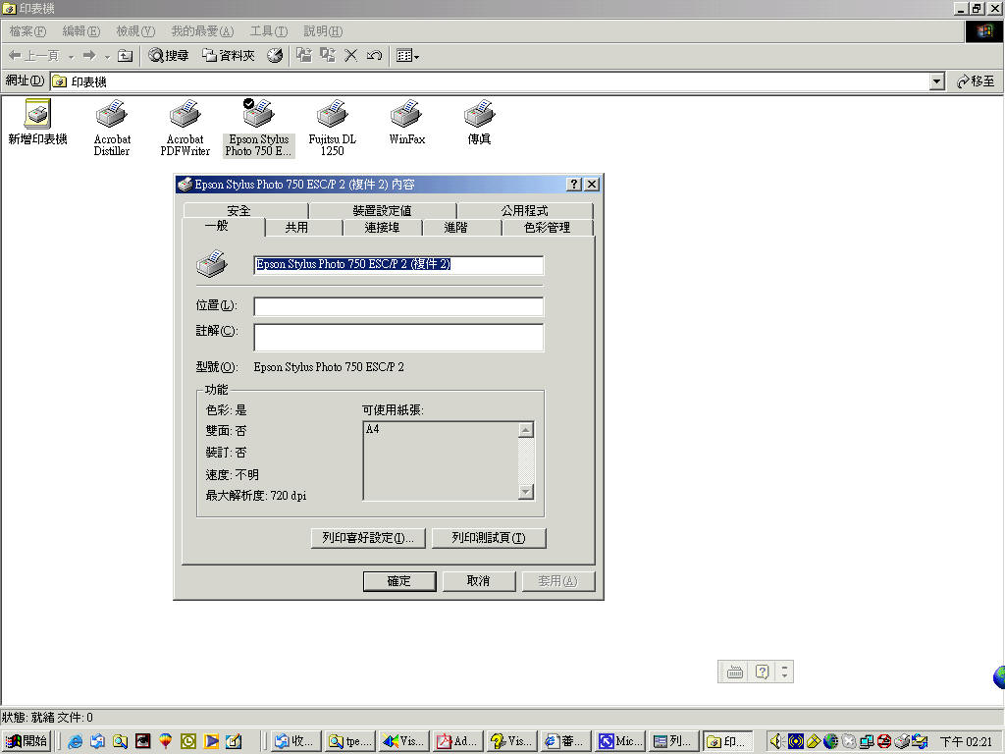This screenshot has height=754, width=1005.
Task: Open the 檢視 view menu
Action: [135, 30]
